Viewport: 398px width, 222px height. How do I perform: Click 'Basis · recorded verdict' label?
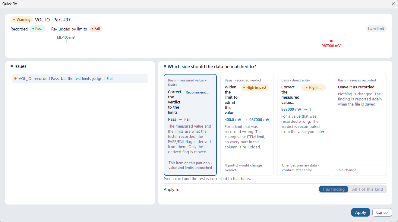243,80
